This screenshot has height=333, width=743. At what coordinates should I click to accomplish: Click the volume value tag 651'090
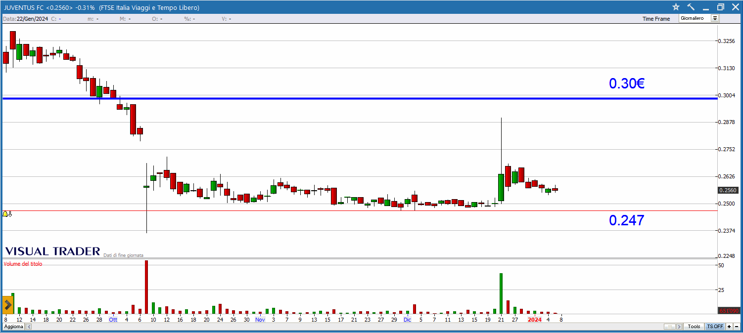(728, 310)
